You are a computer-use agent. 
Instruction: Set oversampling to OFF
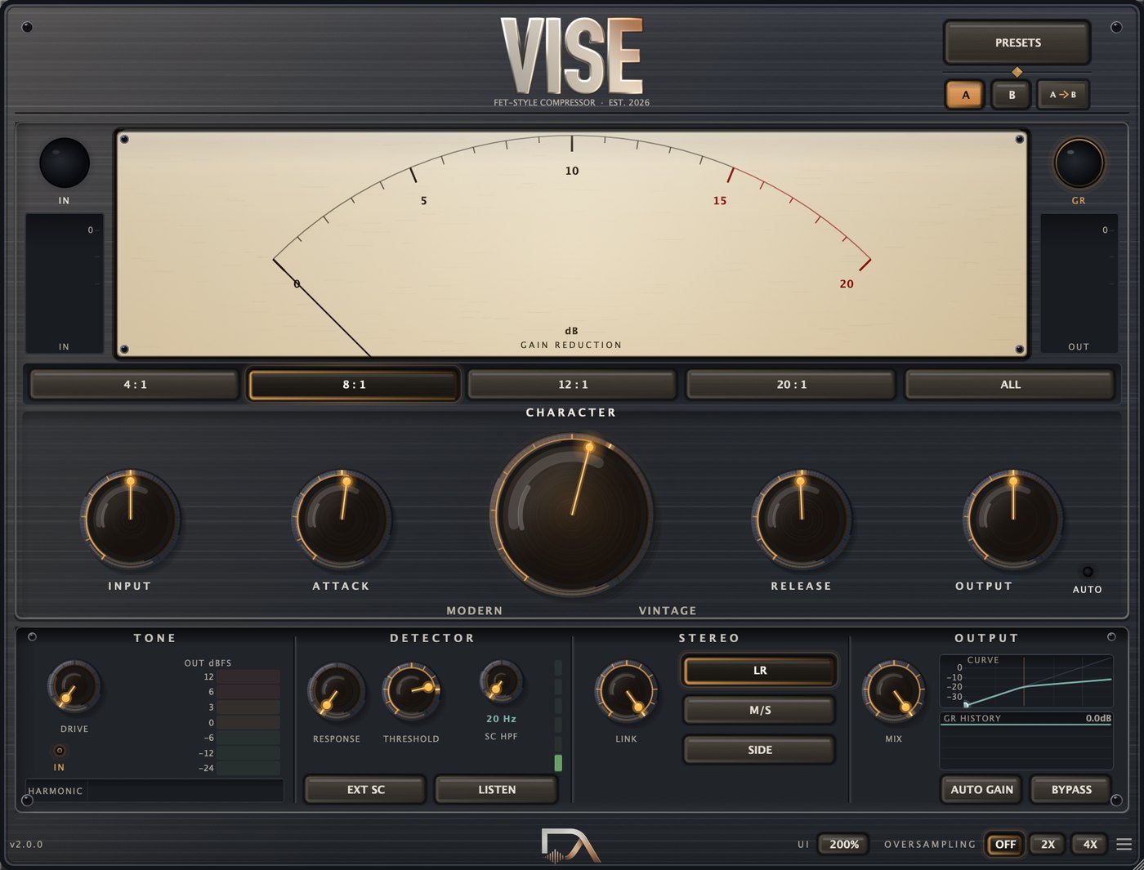[1005, 845]
